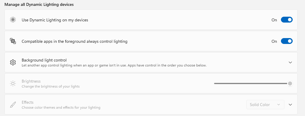Click the Effects paintbrush icon
Screen dimensions: 305x116
pos(13,105)
